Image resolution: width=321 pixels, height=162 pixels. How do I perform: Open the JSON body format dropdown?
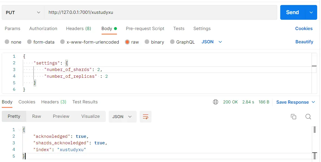point(211,42)
